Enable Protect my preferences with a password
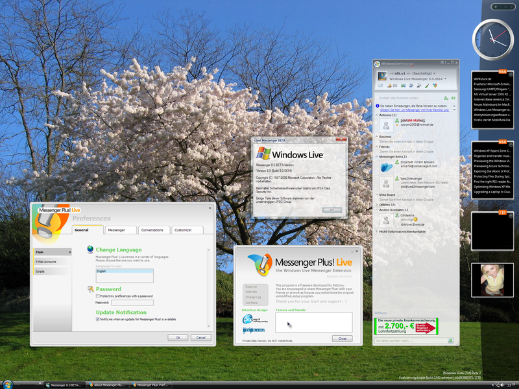This screenshot has height=389, width=519. click(x=97, y=296)
